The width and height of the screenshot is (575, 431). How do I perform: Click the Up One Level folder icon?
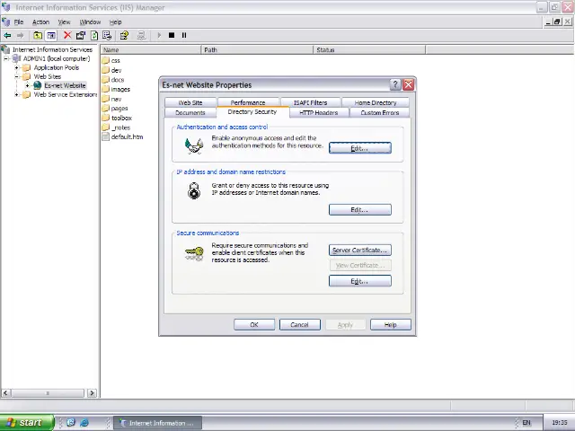[x=38, y=35]
